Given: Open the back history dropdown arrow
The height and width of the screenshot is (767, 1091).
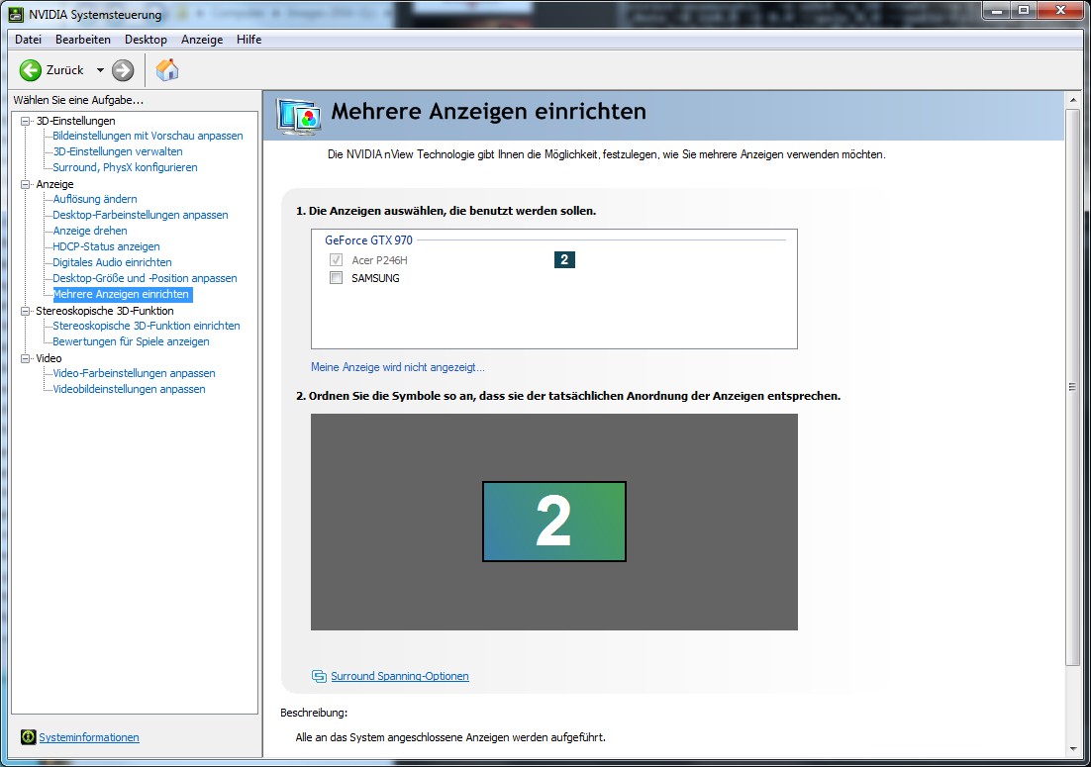Looking at the screenshot, I should click(100, 70).
